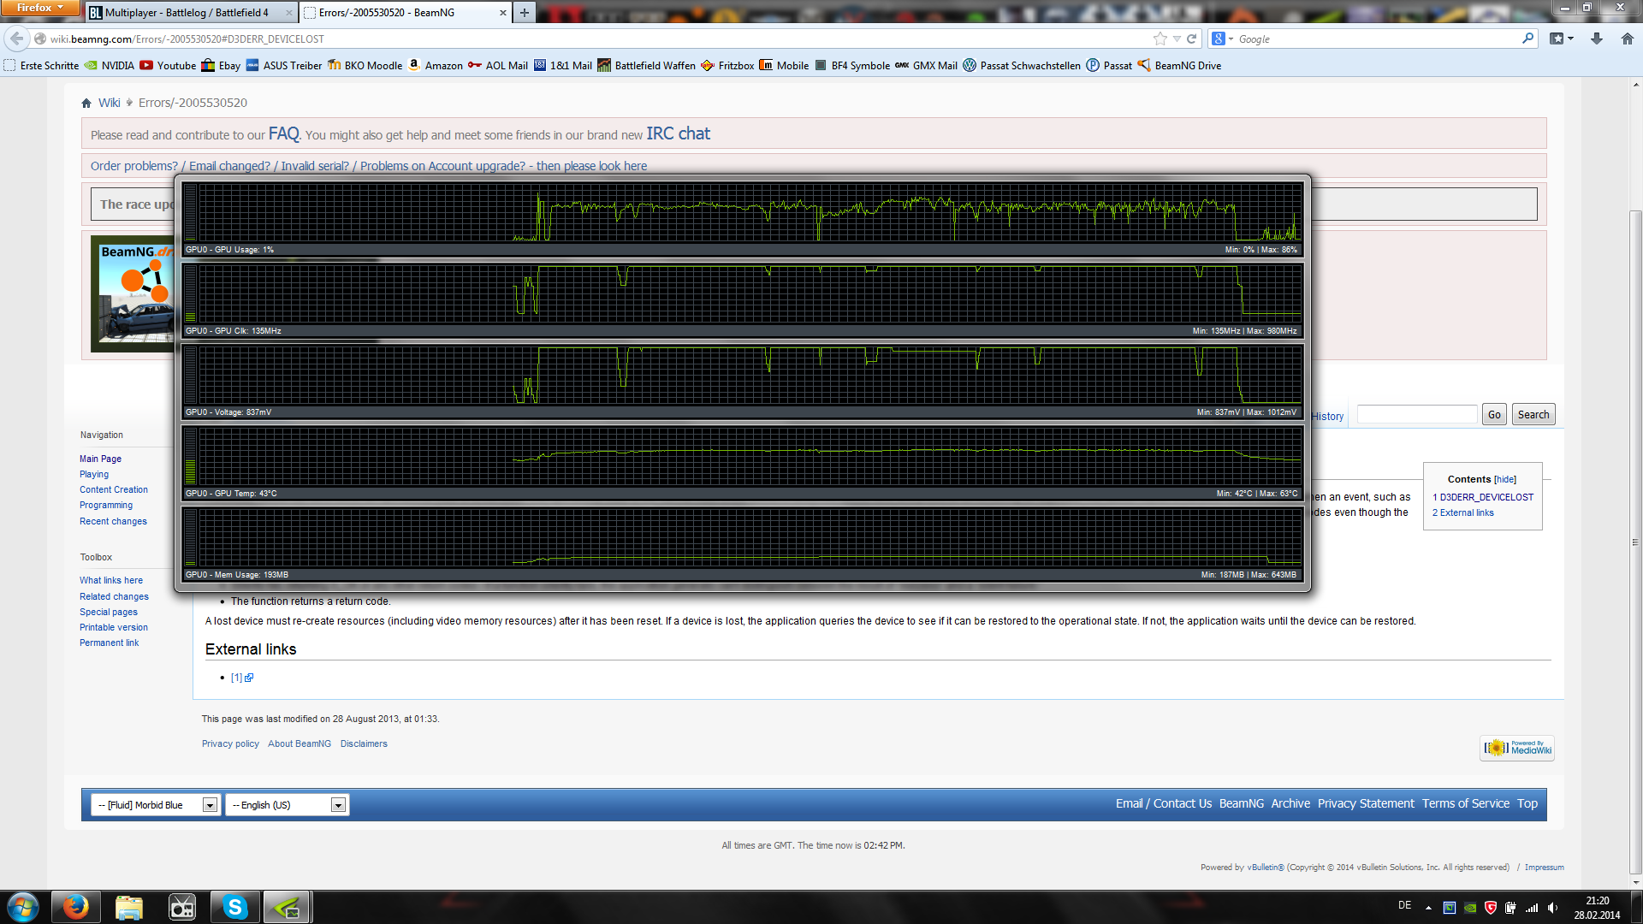Open a new browser tab with plus button
Screen dimensions: 1643x924
click(x=525, y=12)
